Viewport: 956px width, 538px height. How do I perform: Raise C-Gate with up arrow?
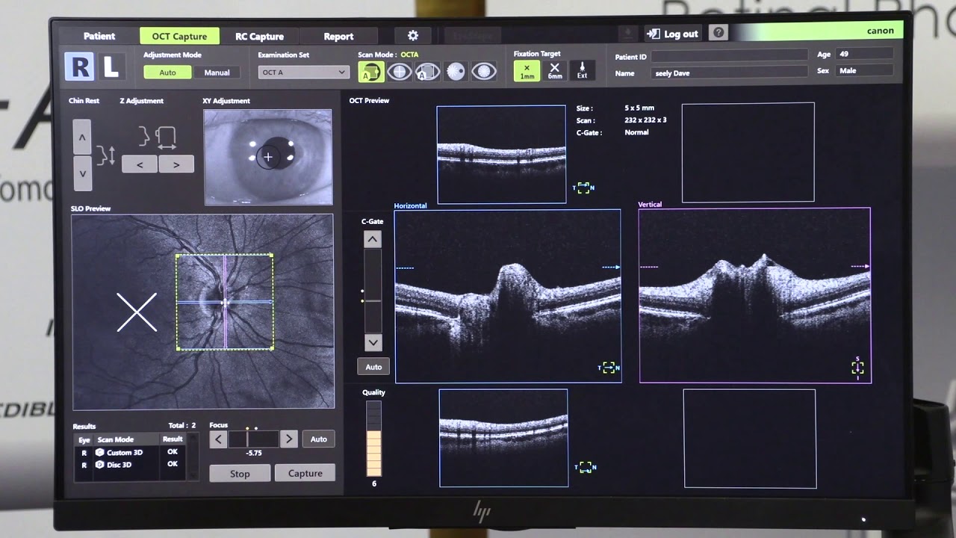pos(372,239)
